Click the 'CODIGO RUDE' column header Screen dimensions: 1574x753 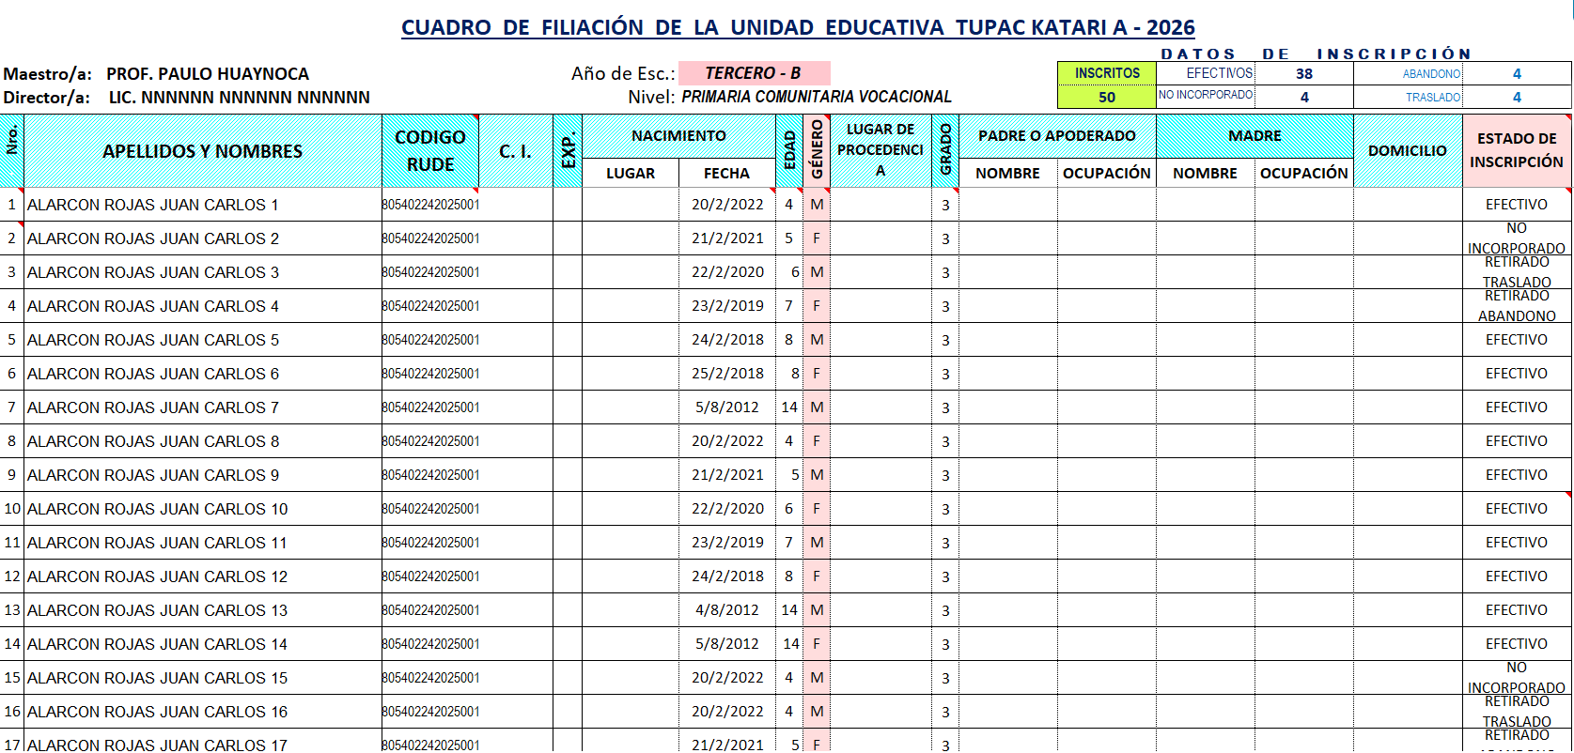[x=430, y=151]
